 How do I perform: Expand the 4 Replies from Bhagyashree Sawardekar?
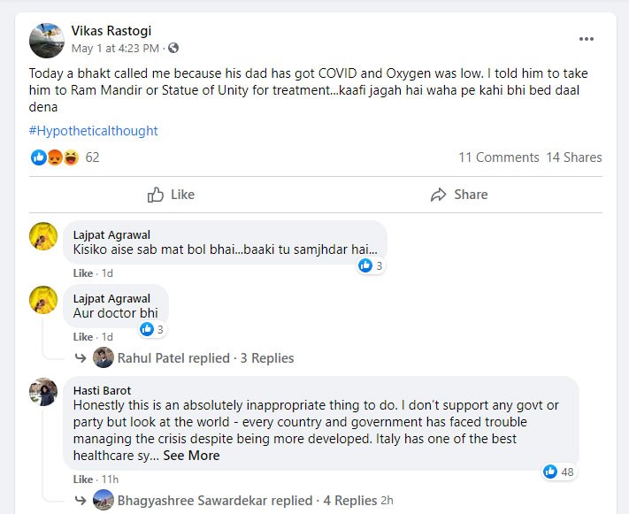[352, 500]
